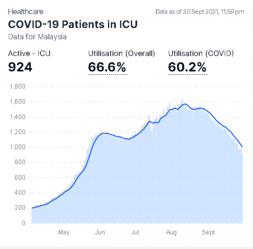Select the Data for Malaysia subtitle

coord(37,37)
